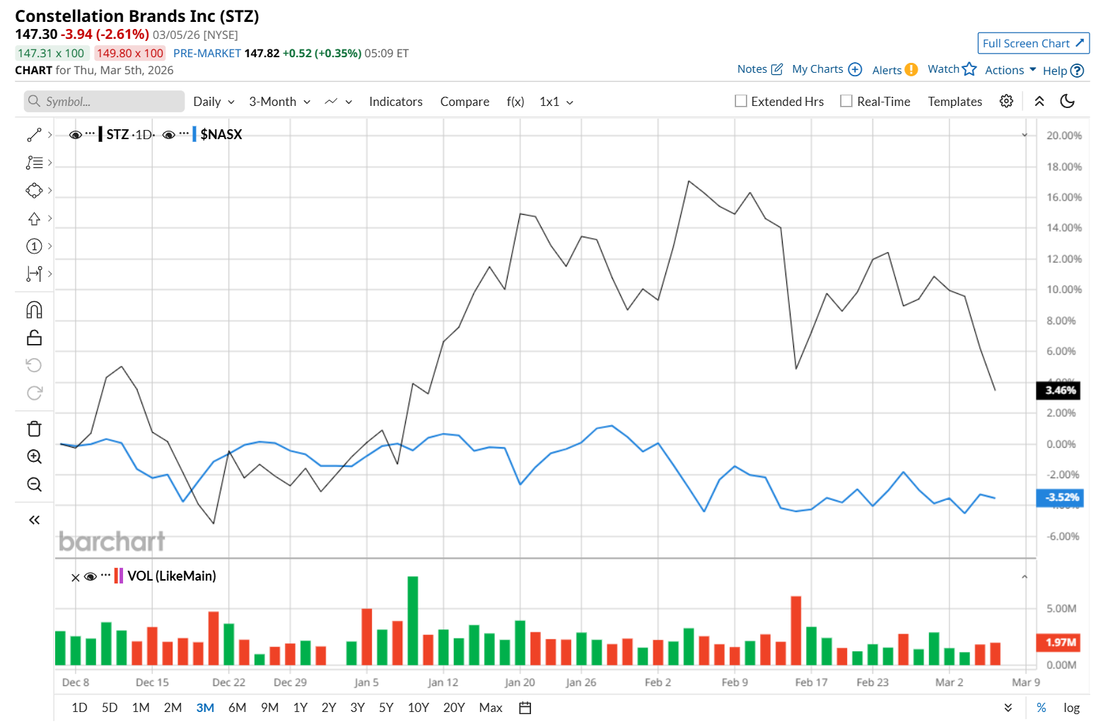Switch to dark mode moon icon
1103x724 pixels.
1068,101
